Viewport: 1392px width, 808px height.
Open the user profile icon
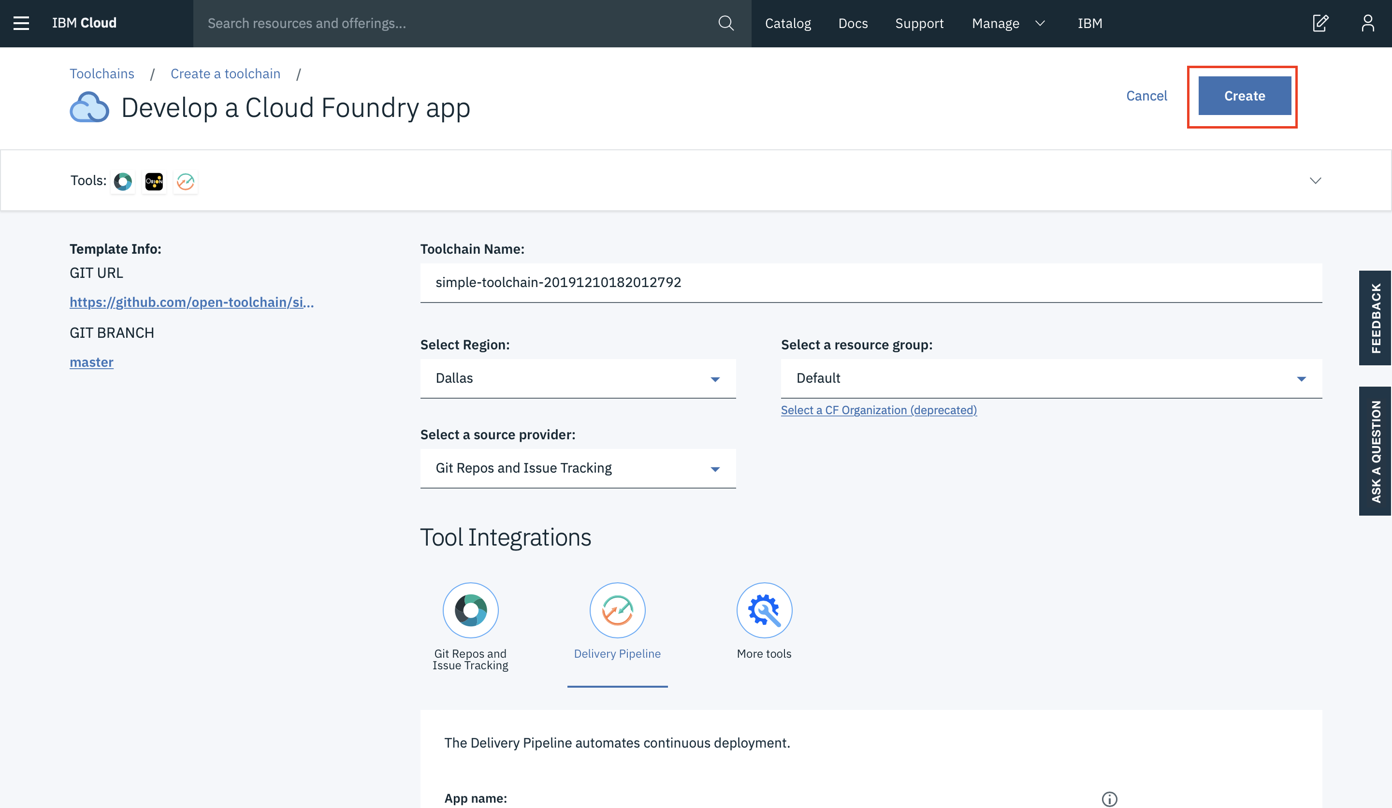pyautogui.click(x=1368, y=23)
